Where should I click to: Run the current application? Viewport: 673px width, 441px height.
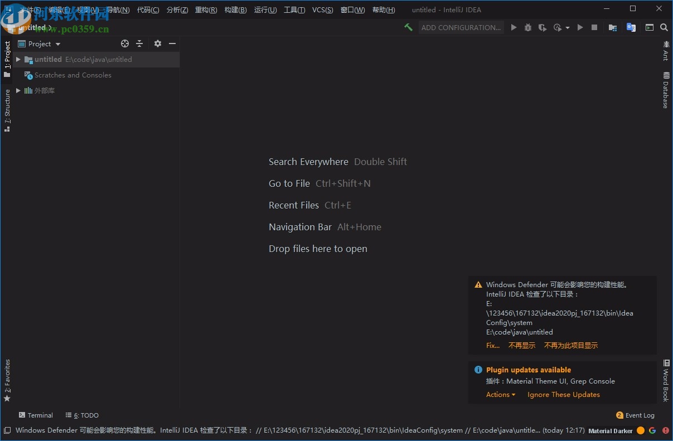(514, 27)
